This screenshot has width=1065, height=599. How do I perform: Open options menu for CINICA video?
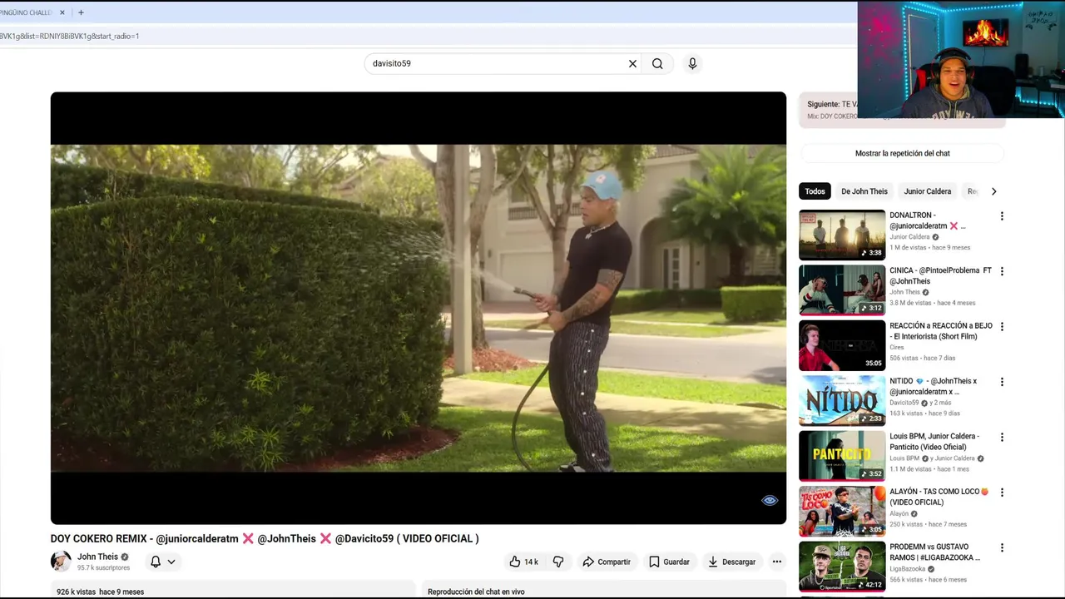(1002, 271)
